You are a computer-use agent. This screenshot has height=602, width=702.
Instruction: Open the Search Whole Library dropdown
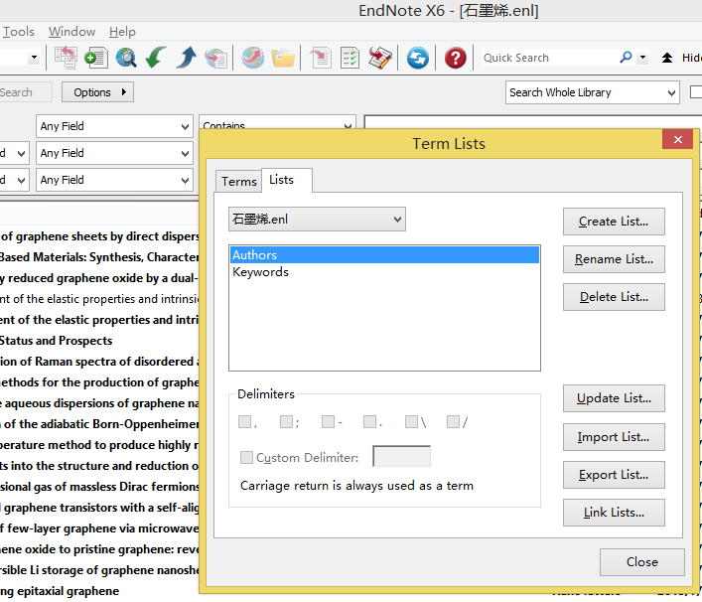tap(593, 92)
